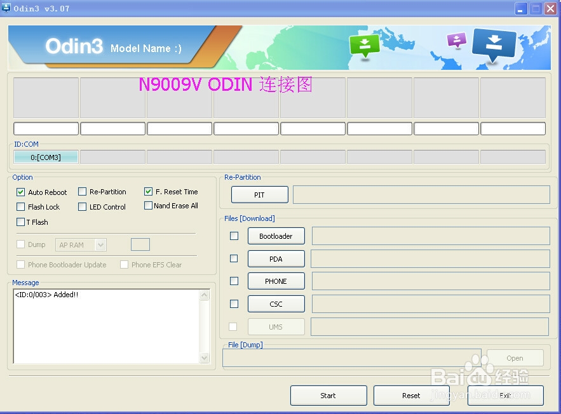The image size is (561, 414).
Task: Tick the LED Control checkbox
Action: [83, 206]
